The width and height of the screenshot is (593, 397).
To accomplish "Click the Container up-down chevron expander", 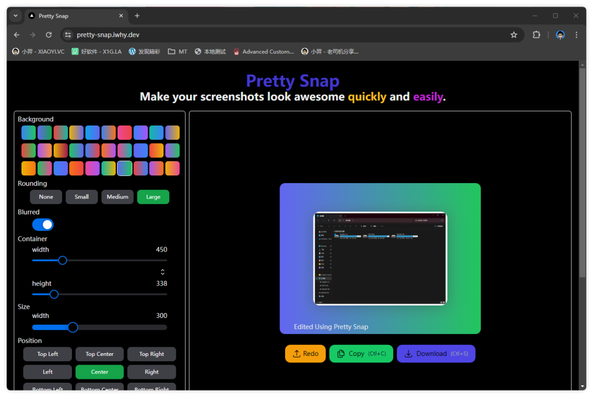I will 163,272.
